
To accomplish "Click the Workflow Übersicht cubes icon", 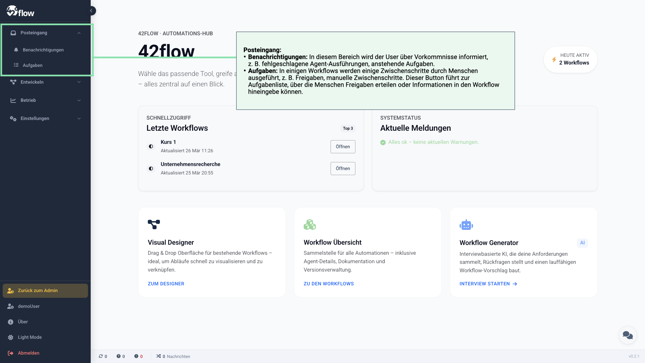I will pyautogui.click(x=309, y=225).
